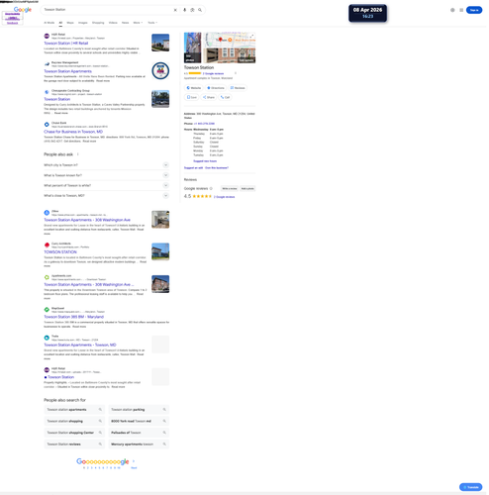Viewport: 489px width, 495px height.
Task: Click the blue Translate floating button
Action: pyautogui.click(x=471, y=487)
